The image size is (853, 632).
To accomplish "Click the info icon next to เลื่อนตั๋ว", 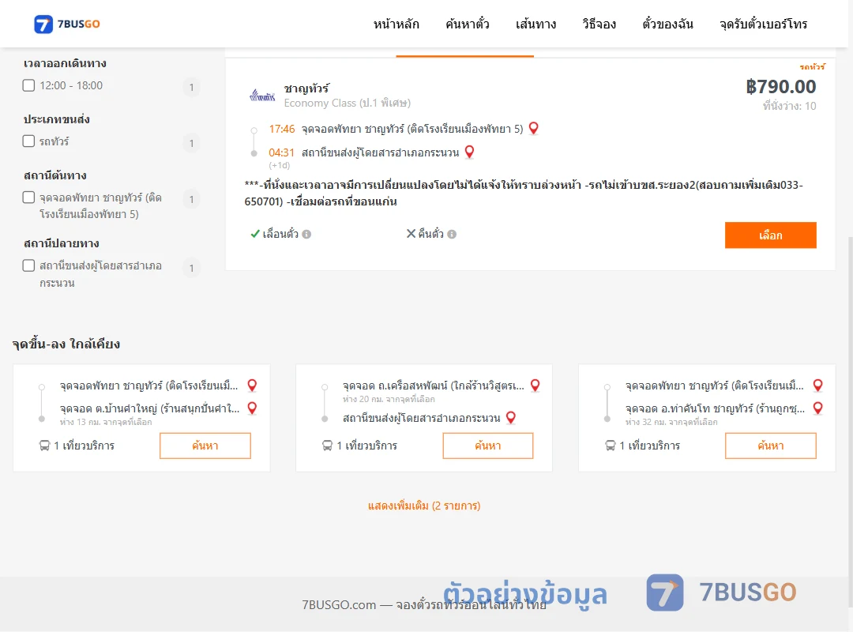I will pos(306,234).
